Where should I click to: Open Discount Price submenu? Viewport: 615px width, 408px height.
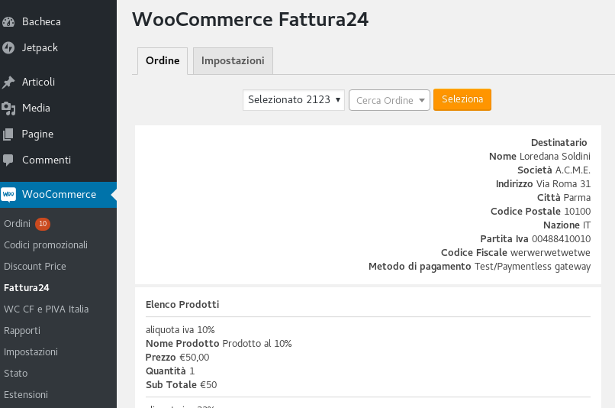[35, 266]
